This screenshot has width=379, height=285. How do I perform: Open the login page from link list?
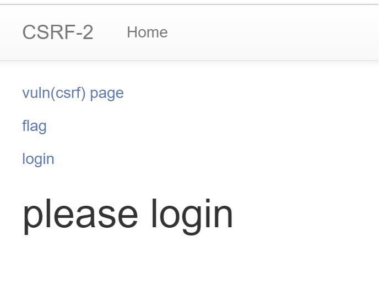38,159
